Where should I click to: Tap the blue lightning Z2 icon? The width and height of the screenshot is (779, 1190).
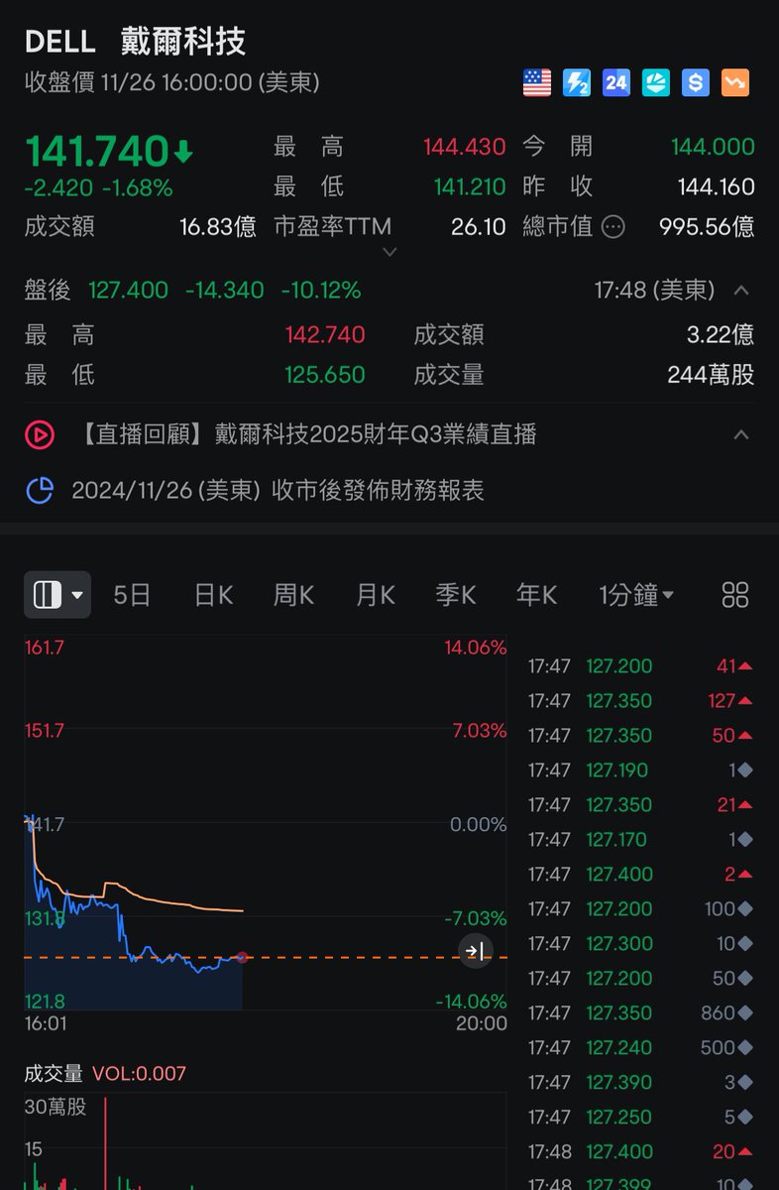tap(577, 82)
